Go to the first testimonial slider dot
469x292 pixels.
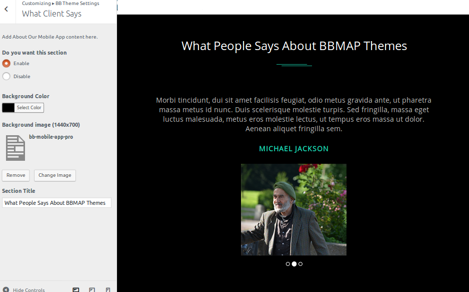point(288,264)
